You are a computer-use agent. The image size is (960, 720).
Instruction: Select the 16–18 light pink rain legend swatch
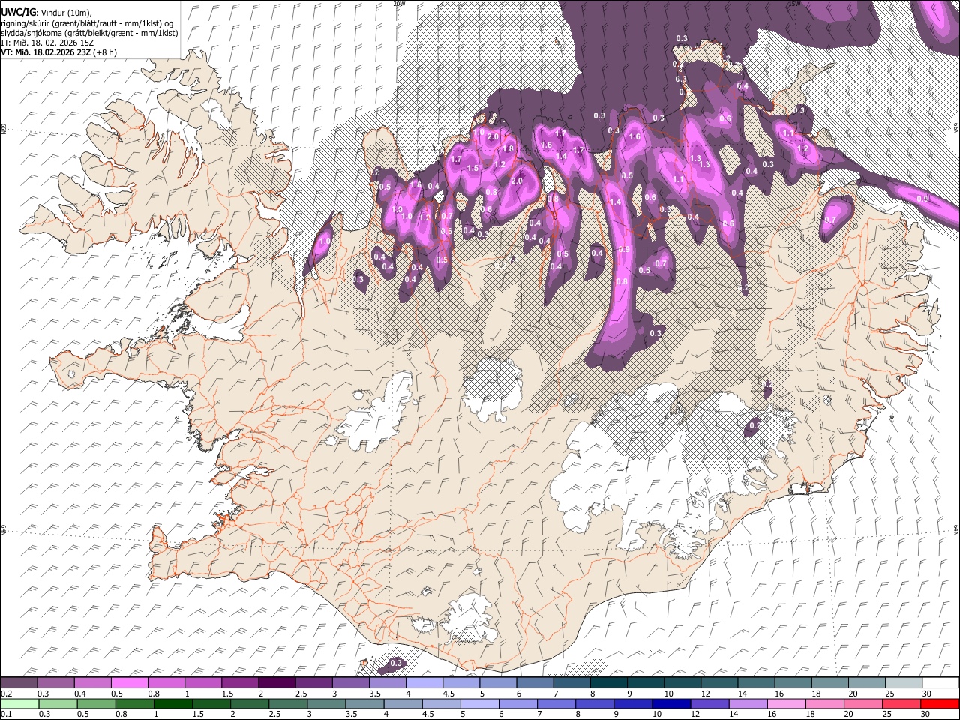[x=785, y=704]
